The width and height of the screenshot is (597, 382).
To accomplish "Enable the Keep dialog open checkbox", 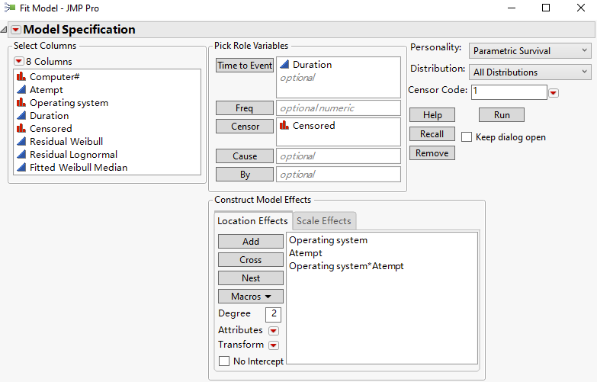I will pos(467,137).
